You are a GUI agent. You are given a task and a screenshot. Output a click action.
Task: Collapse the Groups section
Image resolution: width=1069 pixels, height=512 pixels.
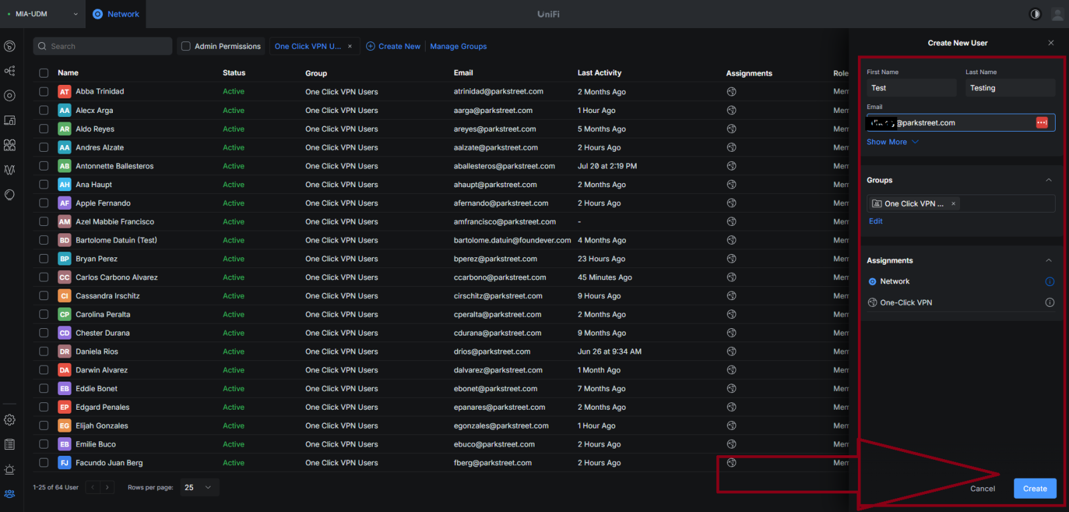(1049, 180)
